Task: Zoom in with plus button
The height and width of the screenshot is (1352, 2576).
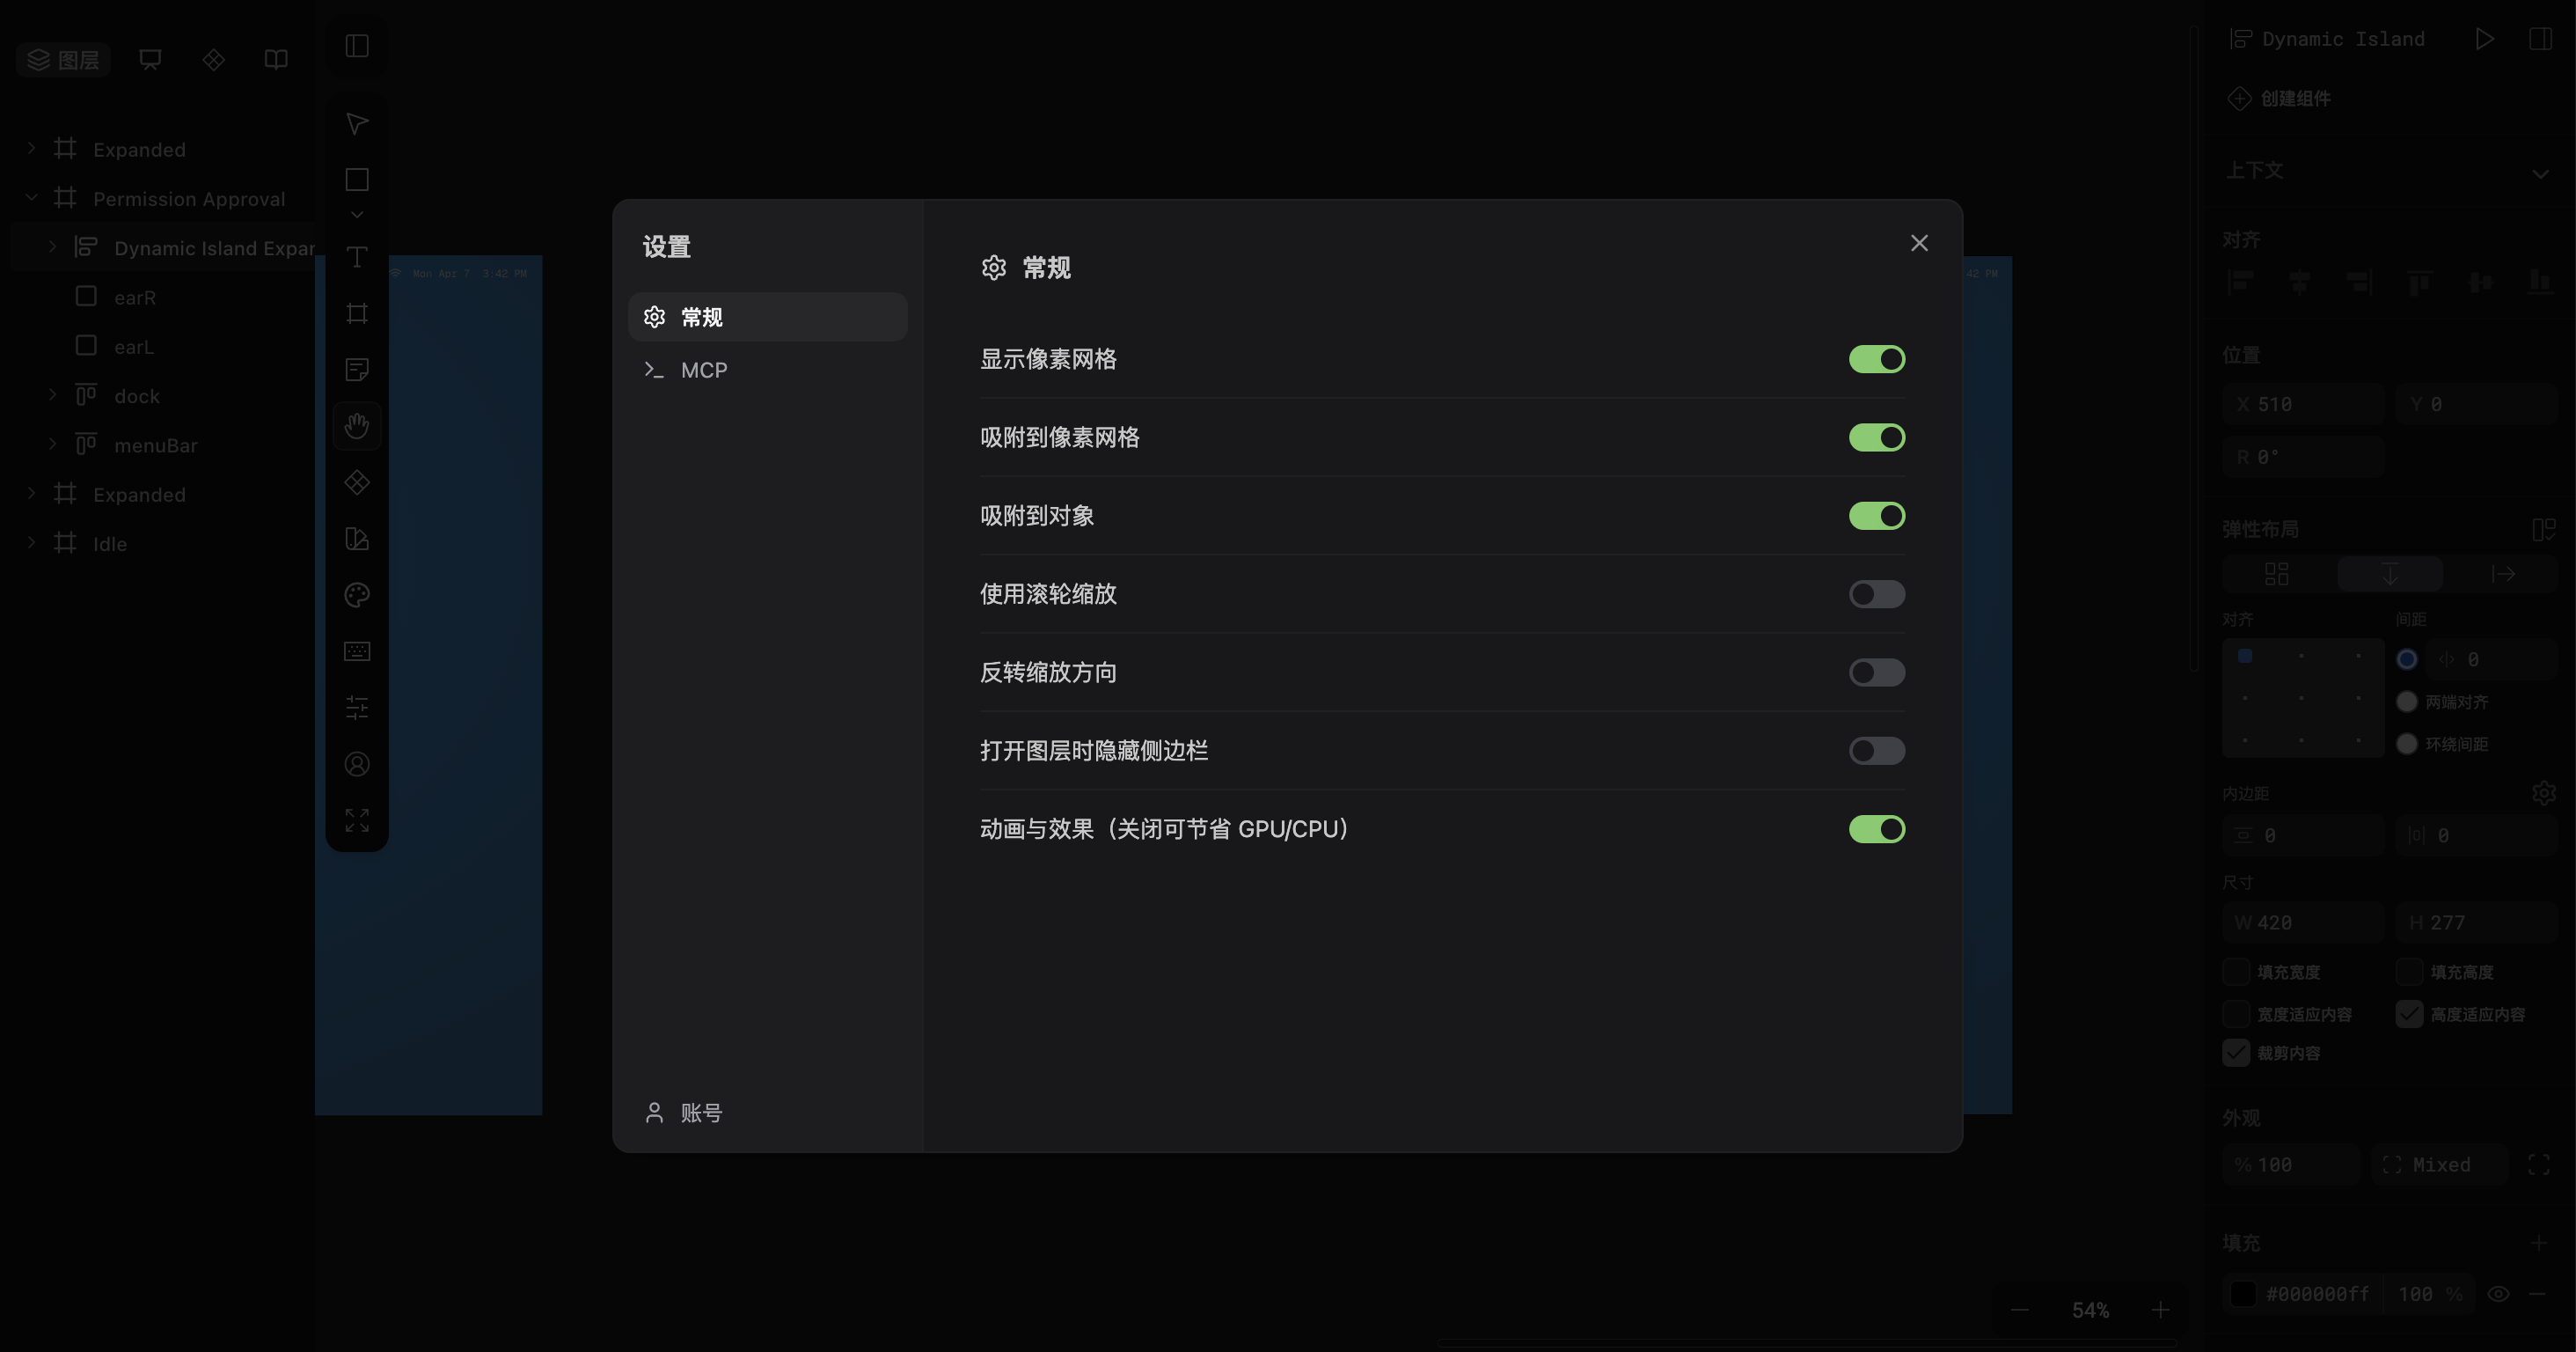Action: pyautogui.click(x=2161, y=1310)
